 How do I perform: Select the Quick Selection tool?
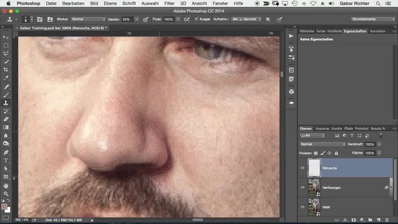(6, 62)
